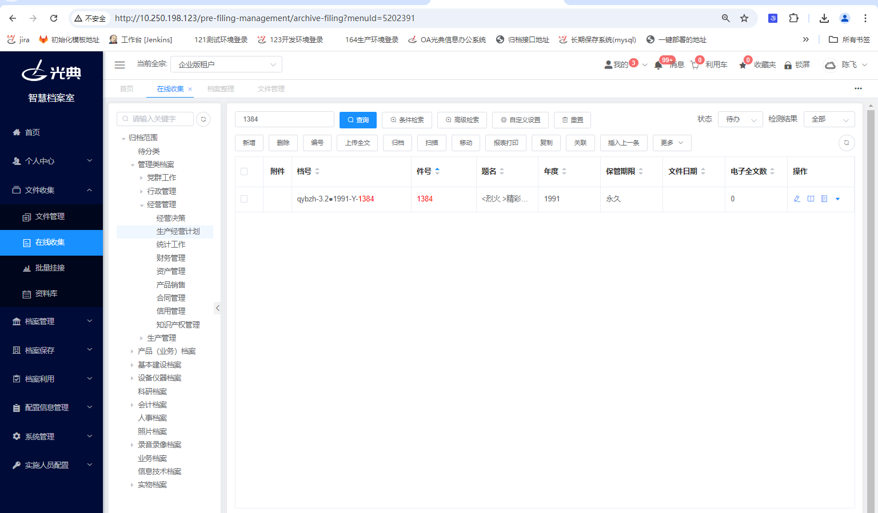Click the document detail icon in row 1384
Image resolution: width=878 pixels, height=513 pixels.
[x=824, y=199]
